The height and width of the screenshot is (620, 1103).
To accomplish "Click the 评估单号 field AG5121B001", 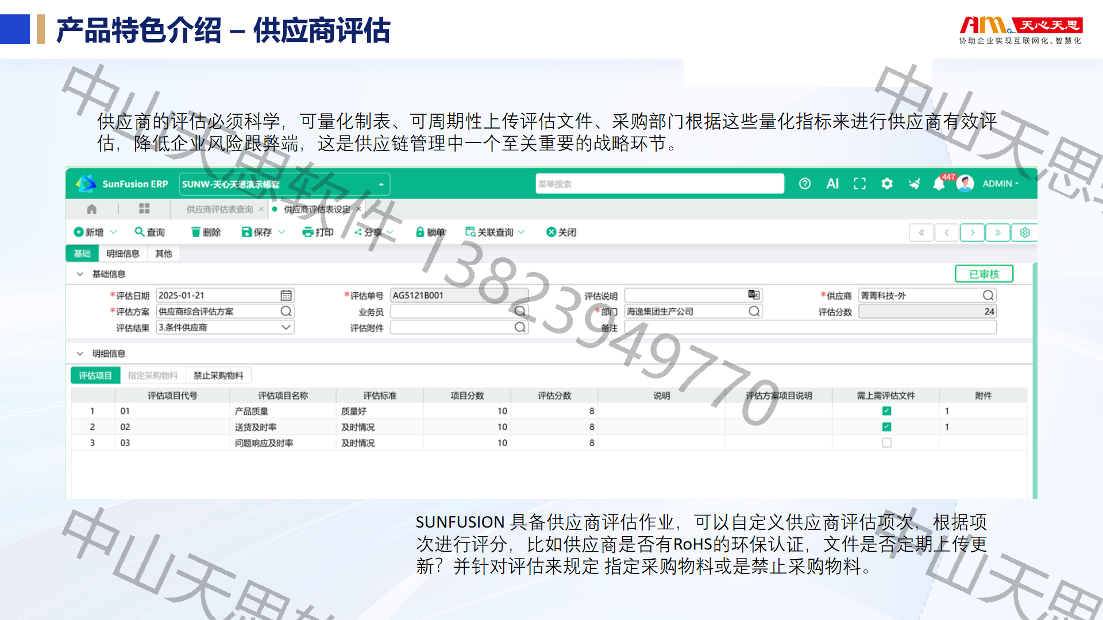I will coord(459,295).
